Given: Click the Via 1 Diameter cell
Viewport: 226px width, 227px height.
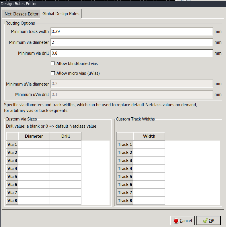Looking at the screenshot, I should click(34, 145).
